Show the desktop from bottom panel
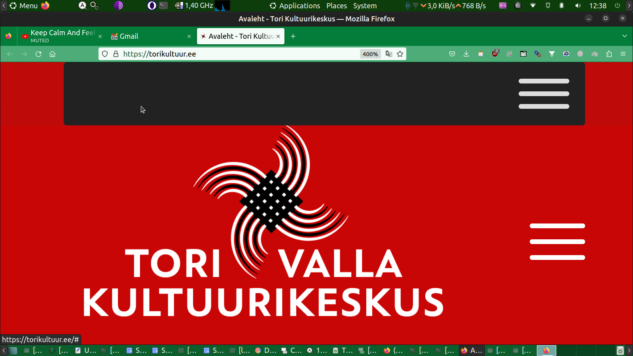Viewport: 633px width, 356px height. coord(13,350)
